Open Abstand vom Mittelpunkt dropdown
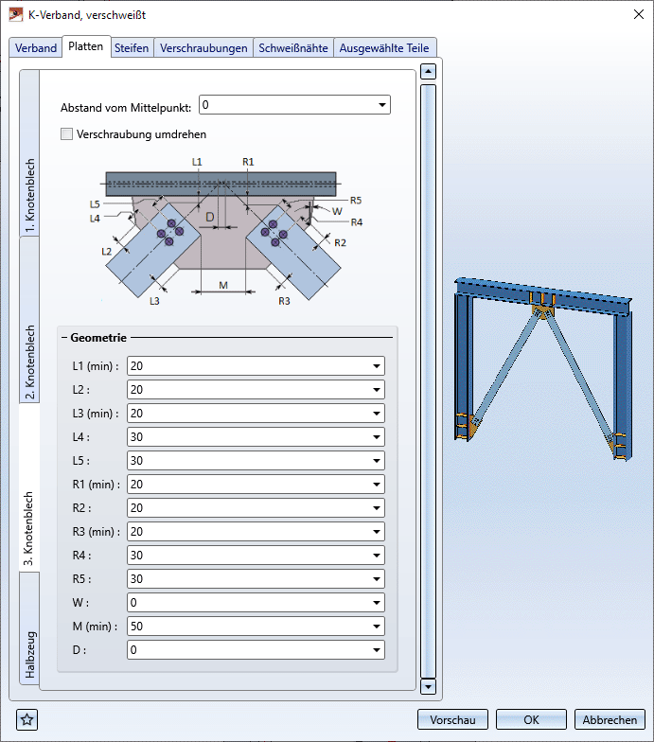The height and width of the screenshot is (742, 654). click(382, 105)
